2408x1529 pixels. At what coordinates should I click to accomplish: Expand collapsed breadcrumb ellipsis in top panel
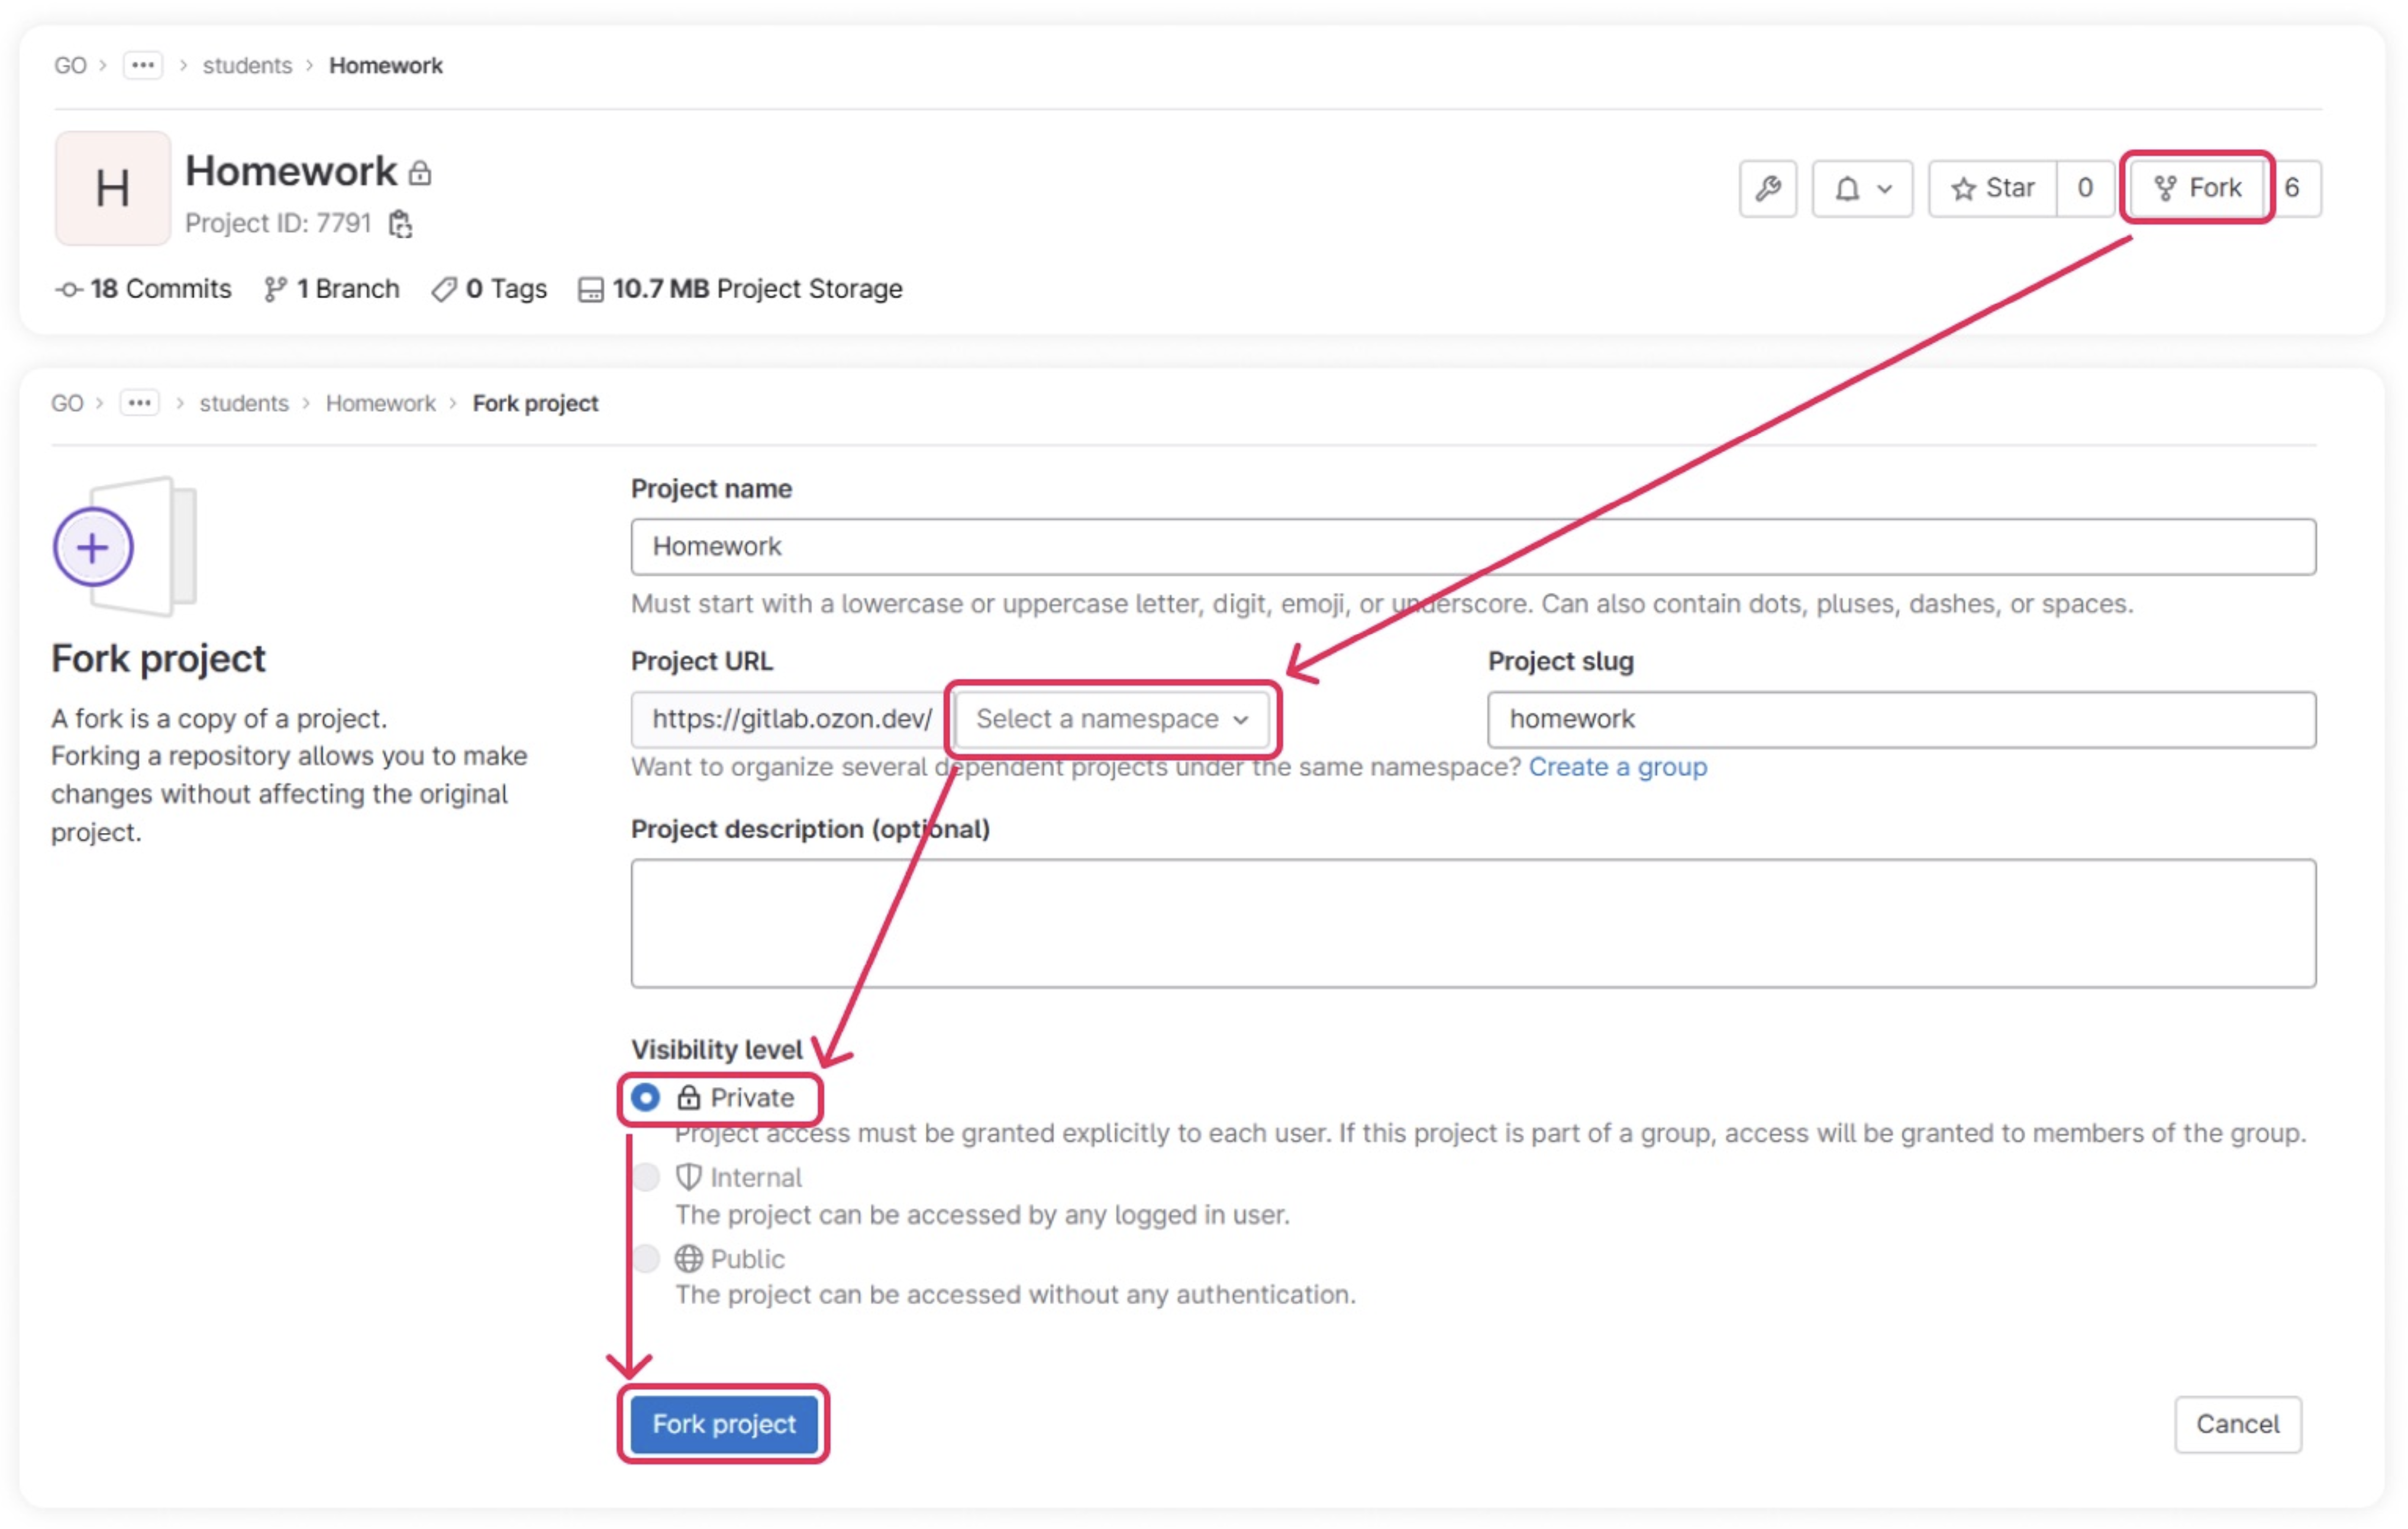coord(143,65)
